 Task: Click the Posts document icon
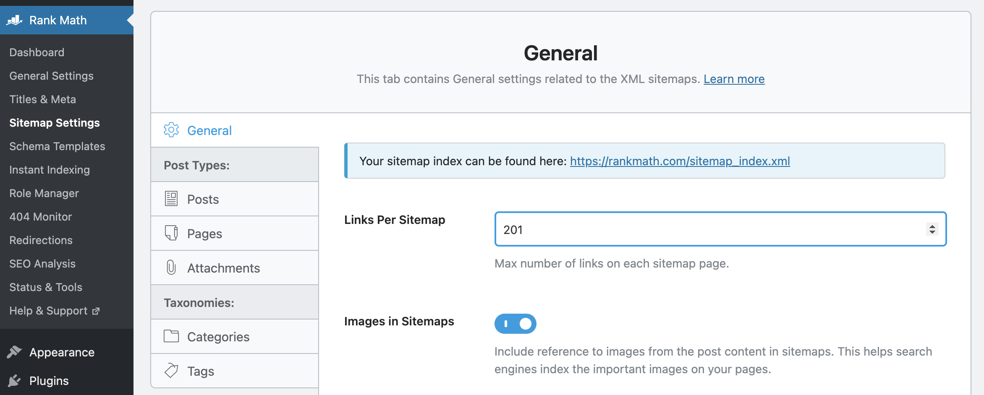coord(171,199)
